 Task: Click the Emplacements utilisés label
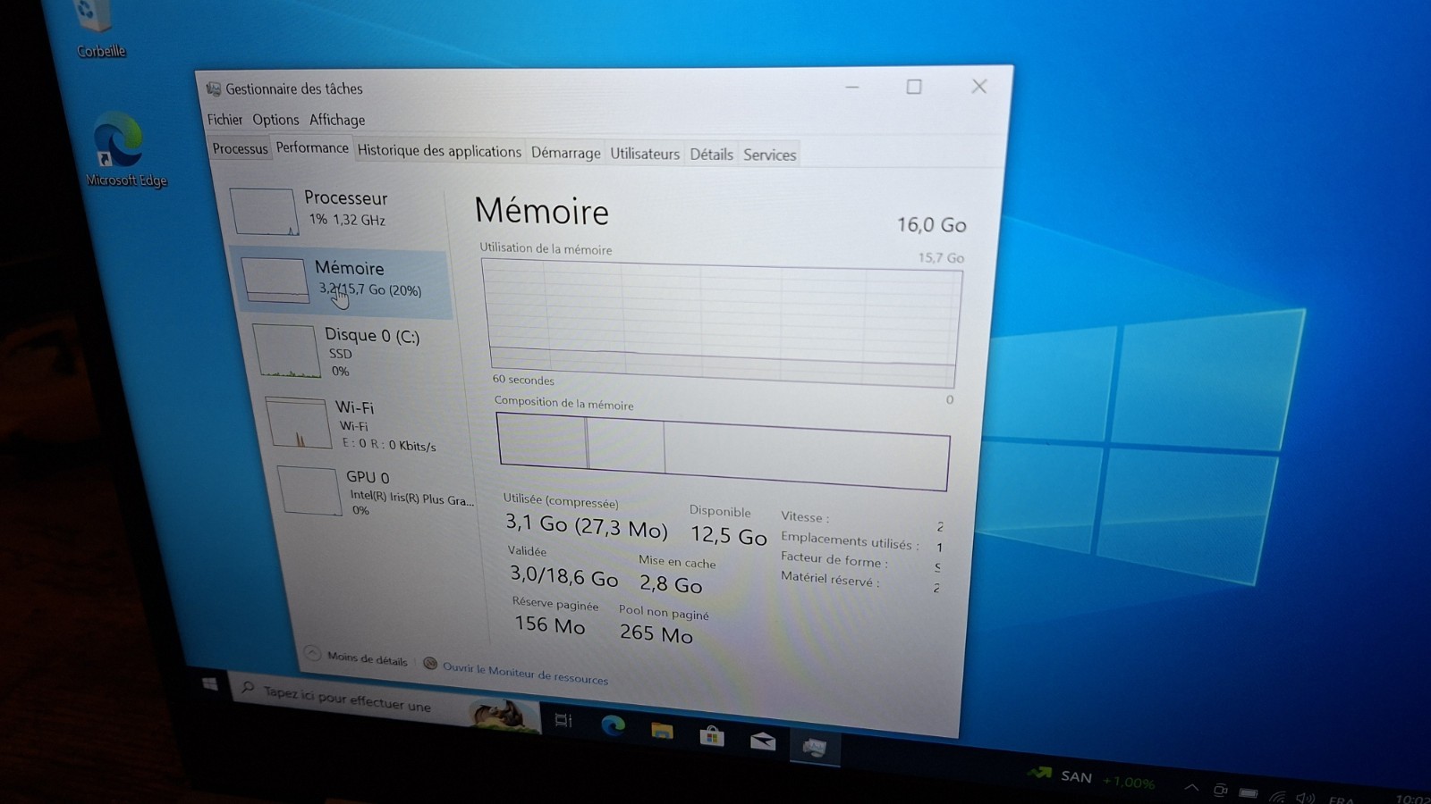point(849,541)
